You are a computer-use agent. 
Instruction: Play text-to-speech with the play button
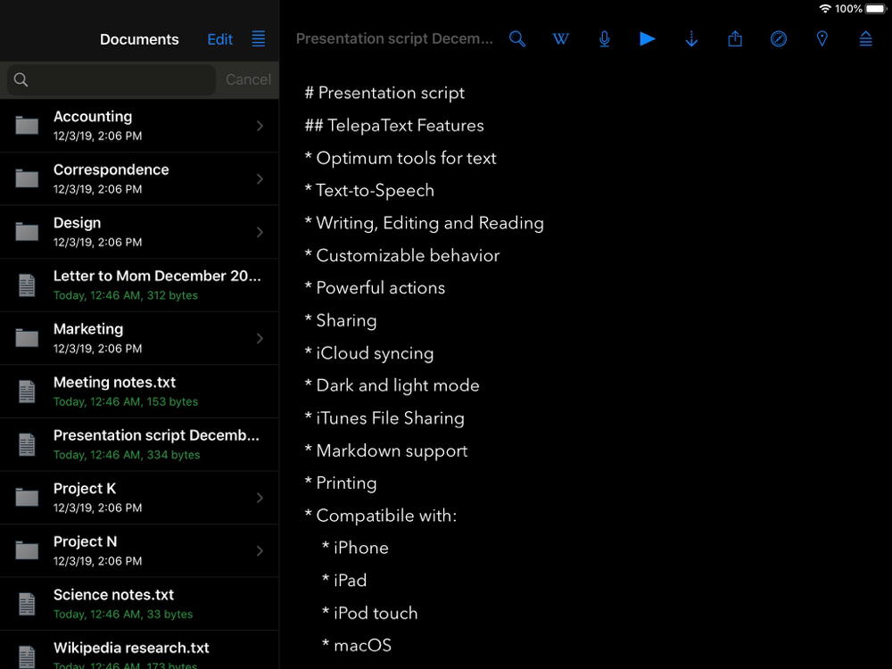(648, 38)
